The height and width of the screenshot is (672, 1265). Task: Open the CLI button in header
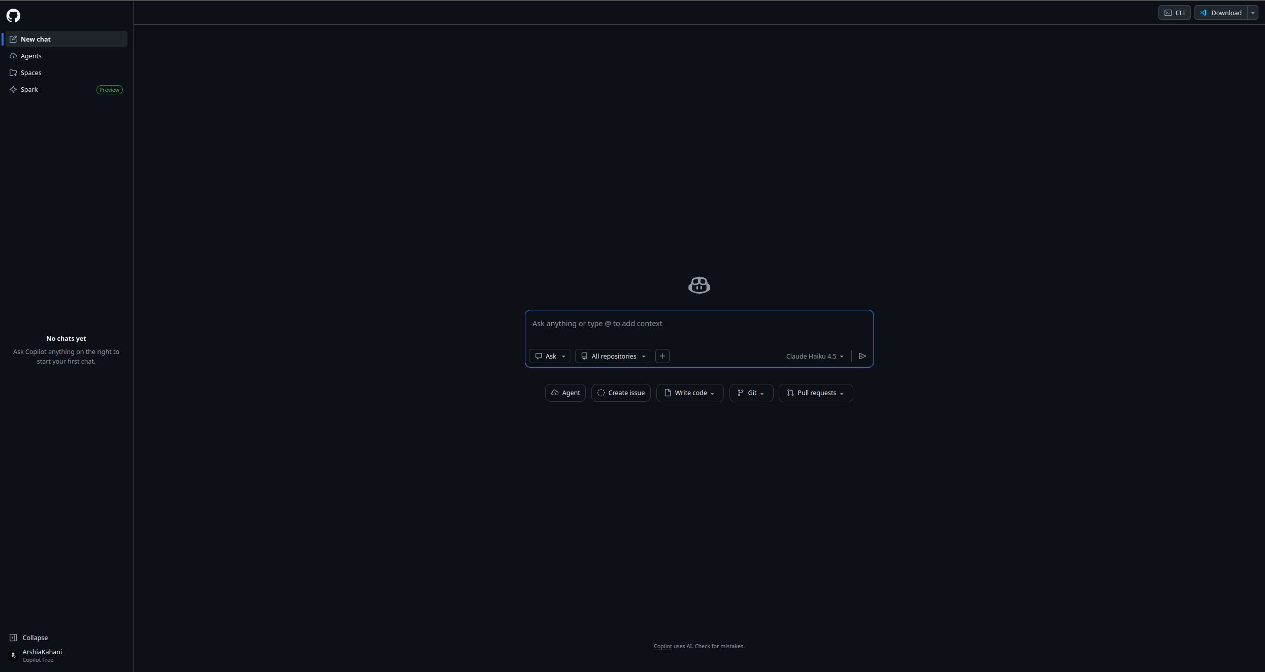(x=1174, y=13)
